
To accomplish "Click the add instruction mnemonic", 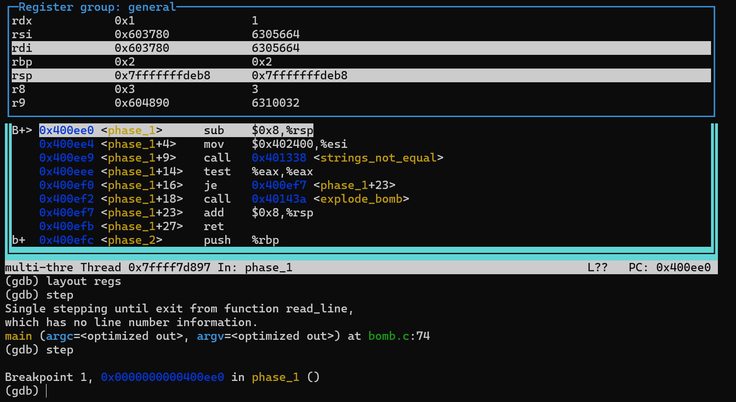I will [214, 213].
